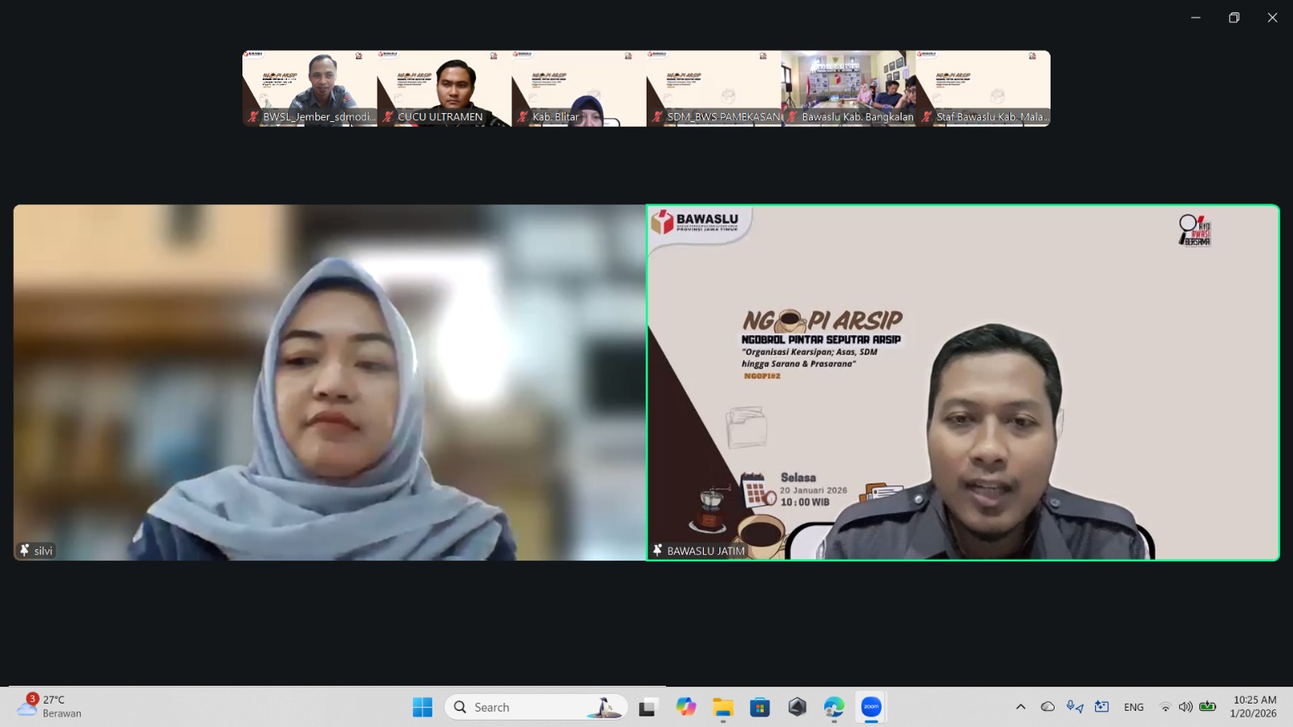1293x727 pixels.
Task: Click muted mic icon on Kab. Blitar tile
Action: (x=523, y=117)
